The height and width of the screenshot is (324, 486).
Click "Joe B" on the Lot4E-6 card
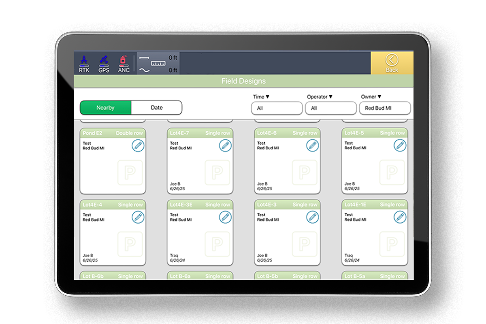click(262, 184)
